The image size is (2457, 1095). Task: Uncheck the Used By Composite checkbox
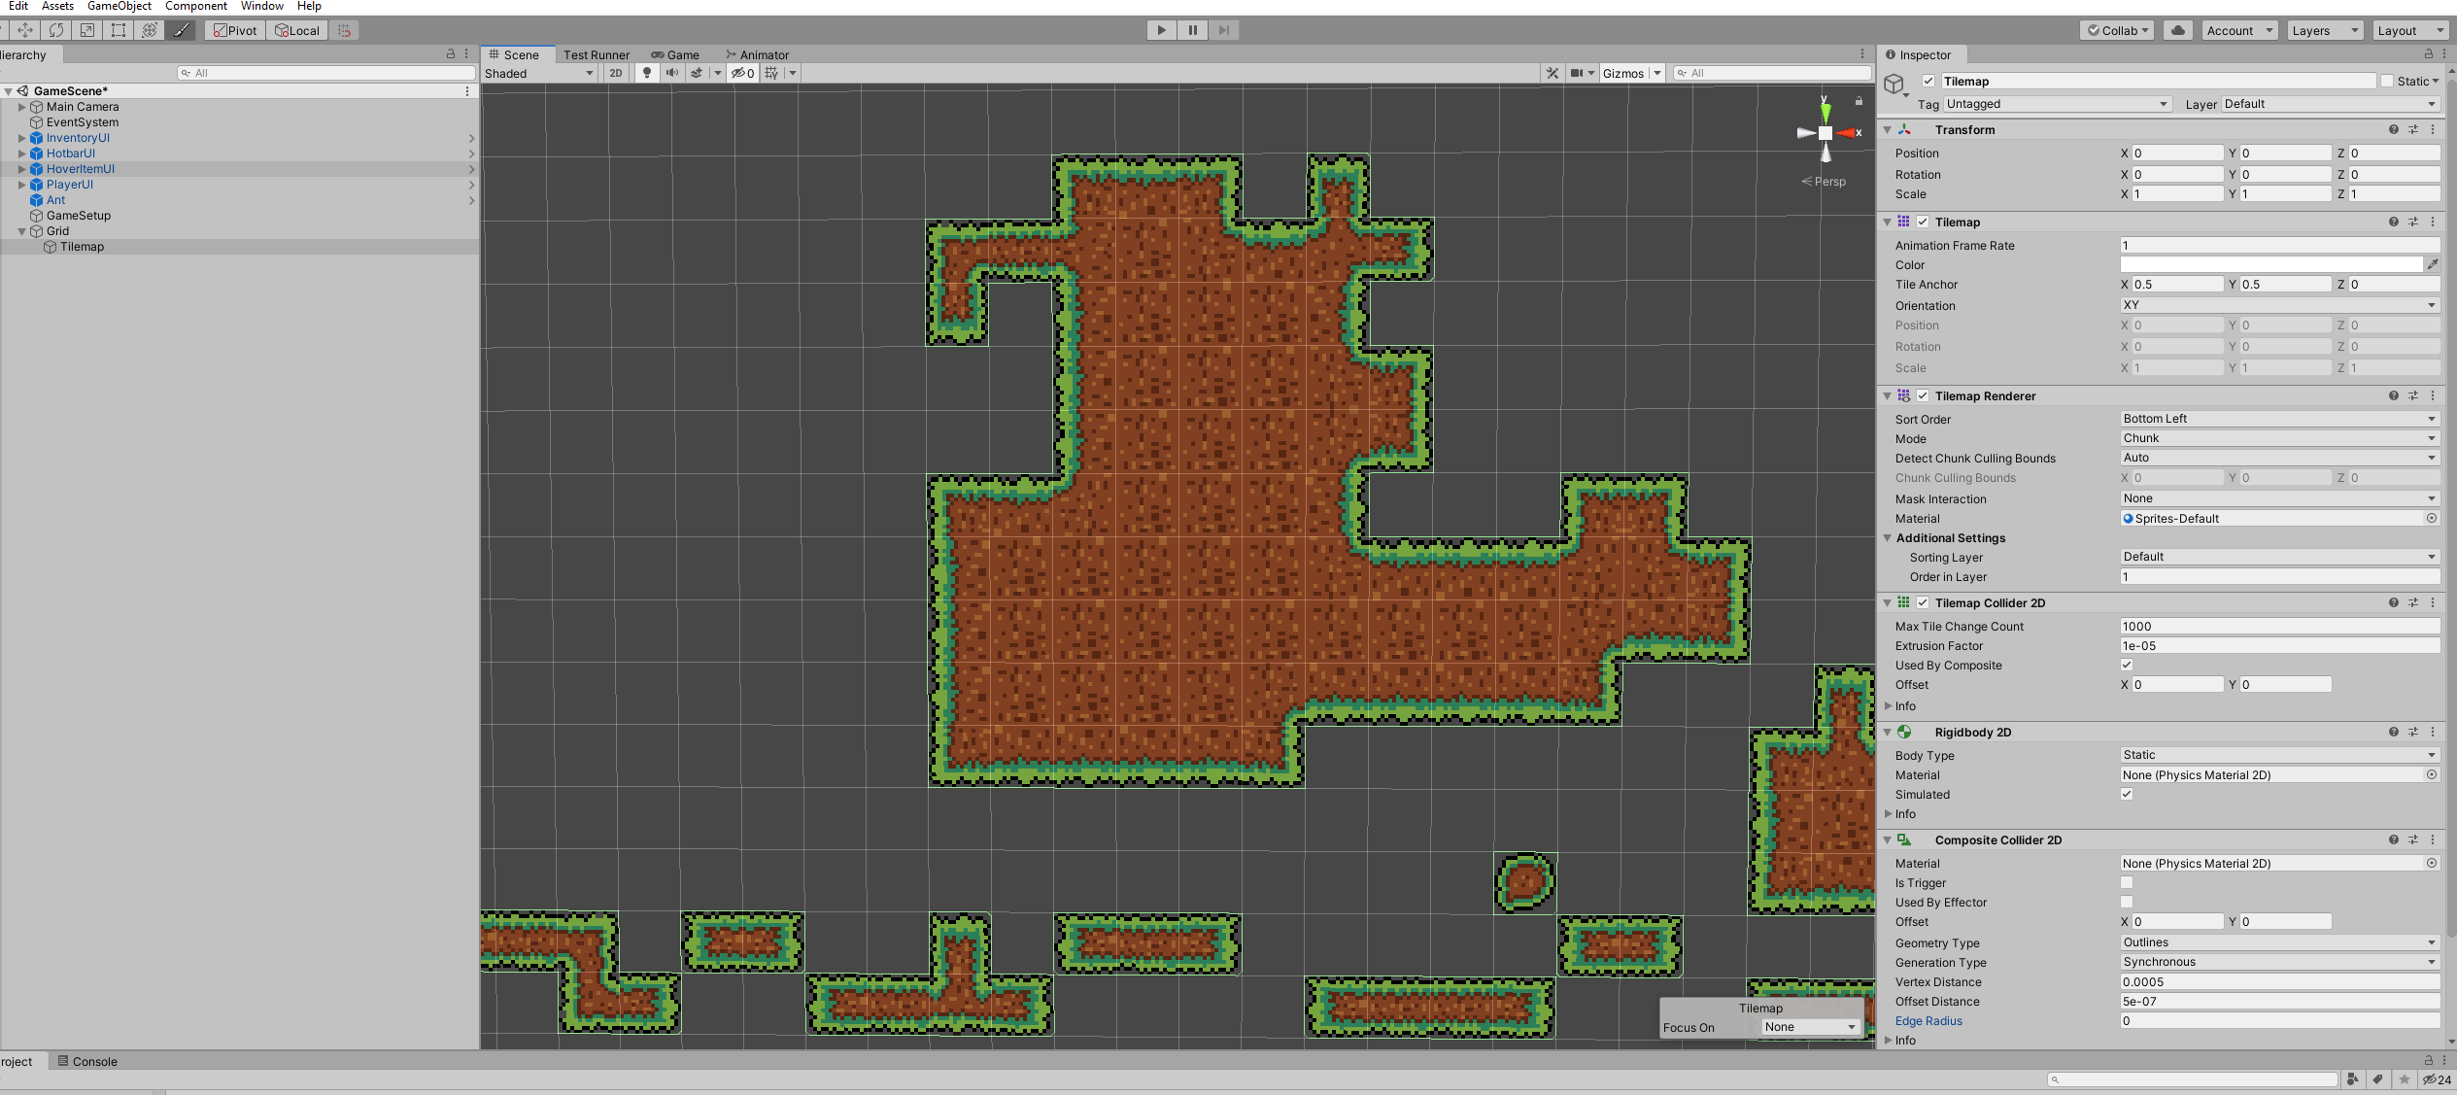click(2127, 666)
